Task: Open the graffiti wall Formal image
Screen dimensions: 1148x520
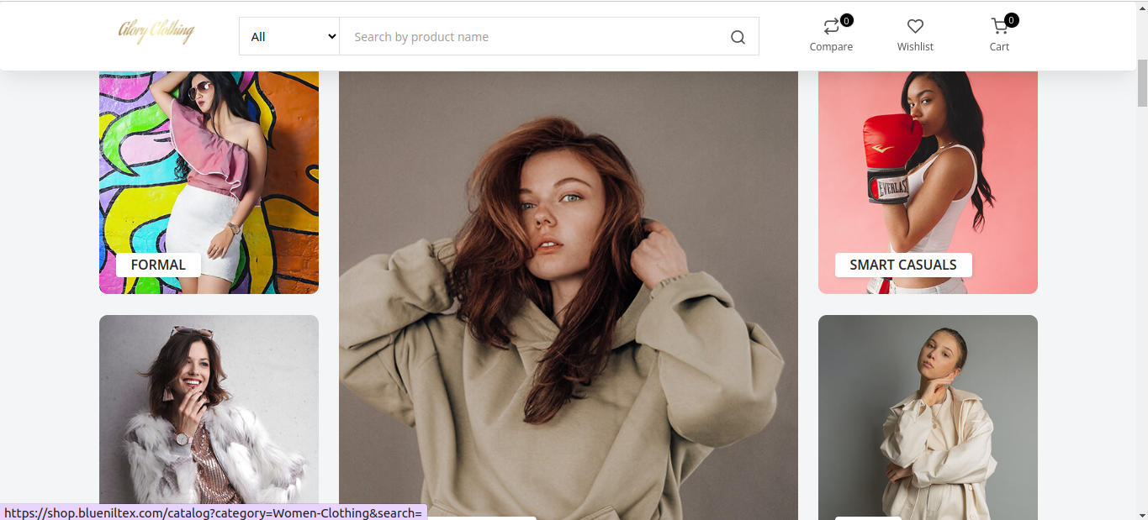Action: pos(209,168)
